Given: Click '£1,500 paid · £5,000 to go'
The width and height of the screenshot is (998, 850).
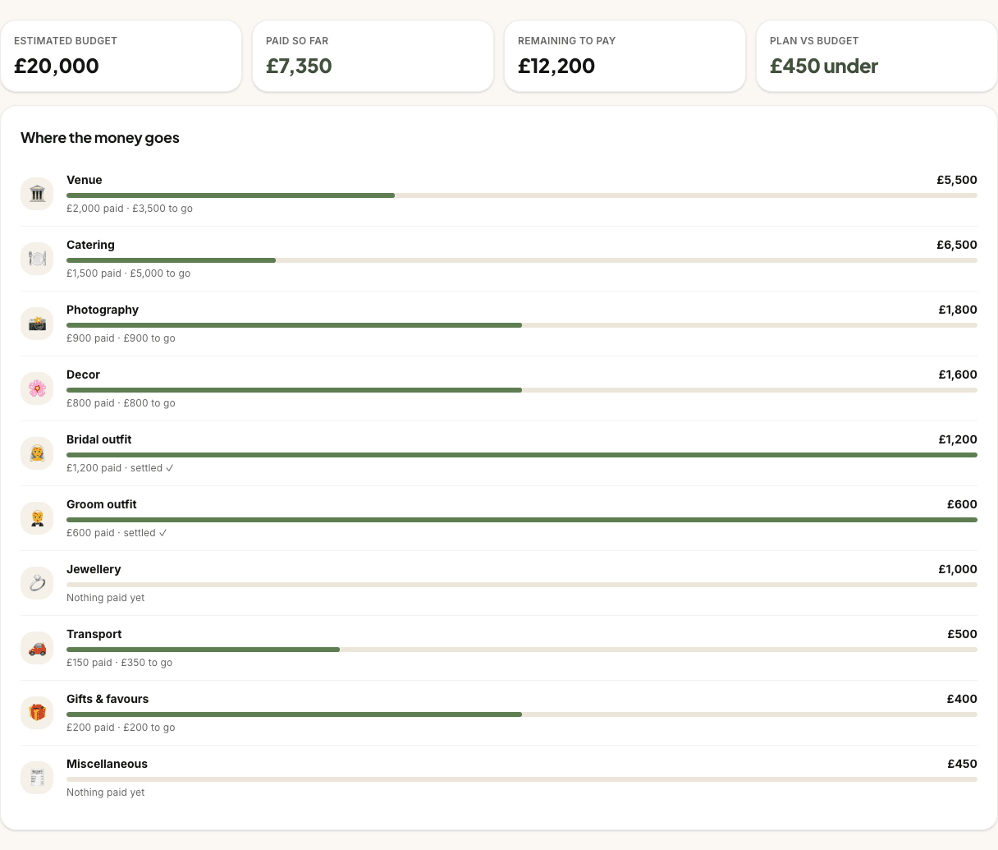Looking at the screenshot, I should pos(128,273).
